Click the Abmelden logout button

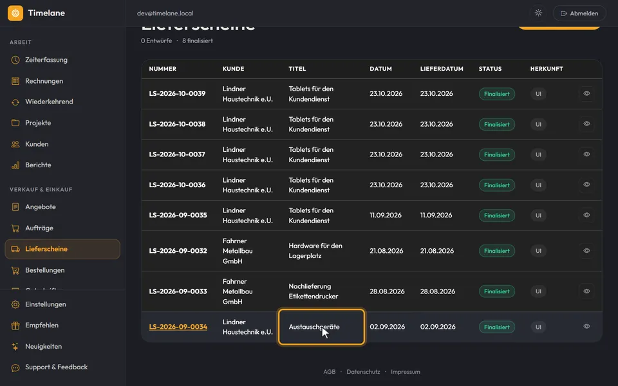click(x=579, y=13)
